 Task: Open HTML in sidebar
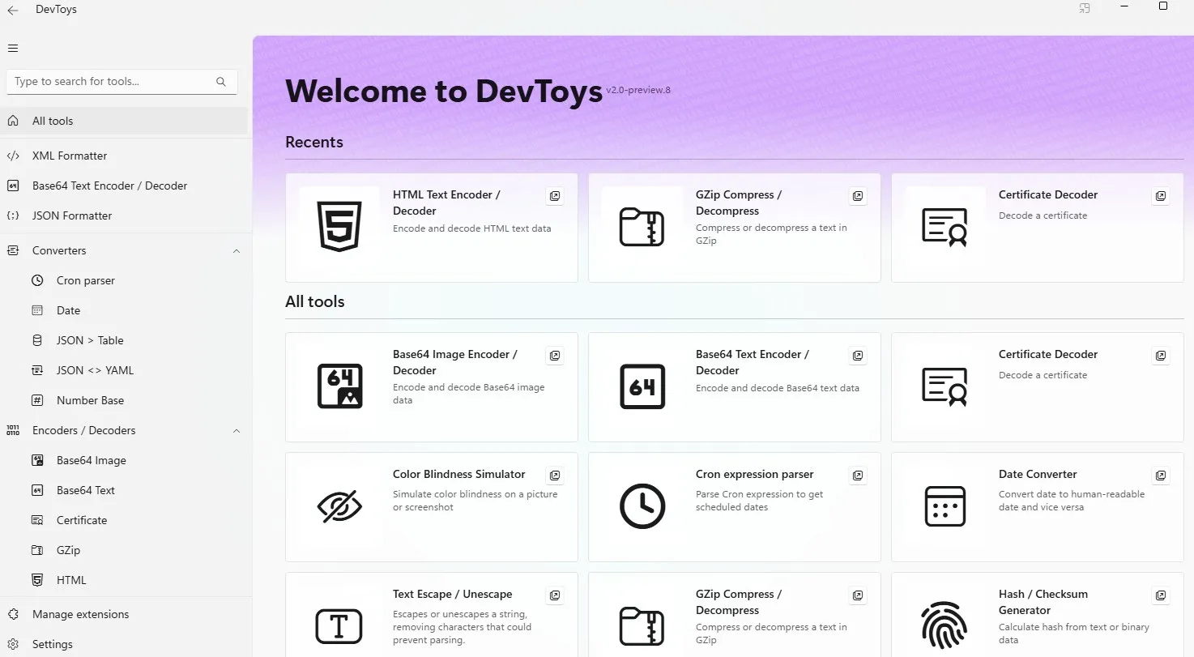click(x=124, y=580)
